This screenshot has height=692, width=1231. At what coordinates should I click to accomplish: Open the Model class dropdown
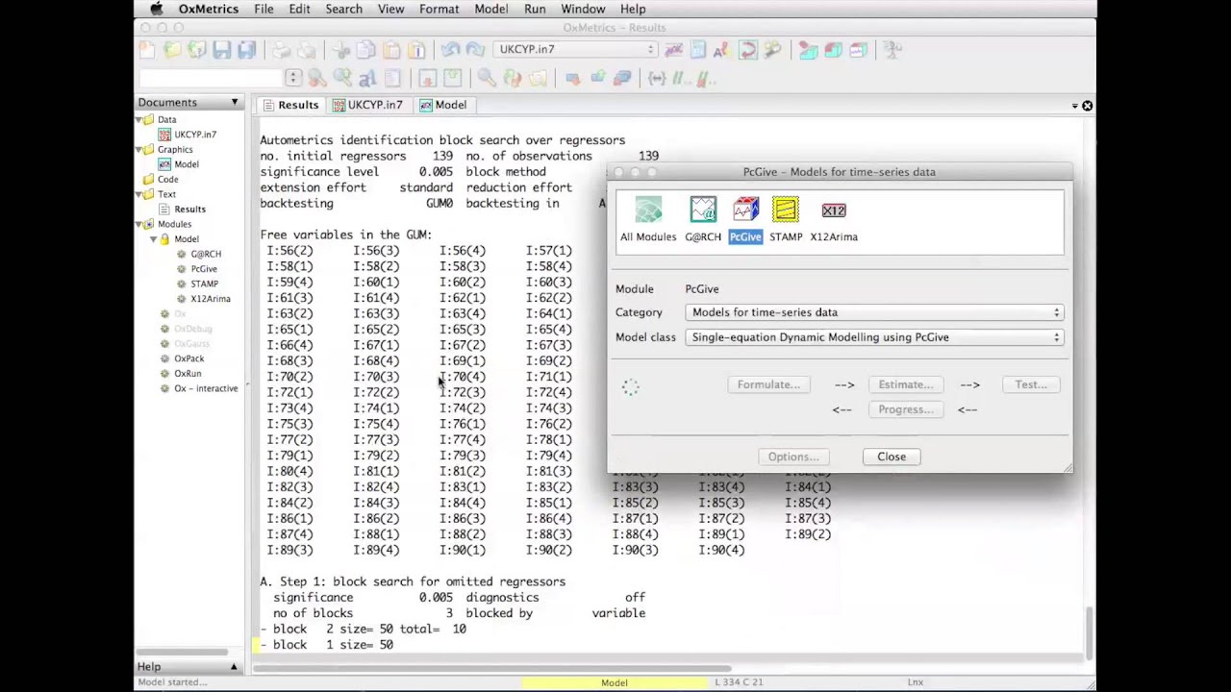coord(875,337)
